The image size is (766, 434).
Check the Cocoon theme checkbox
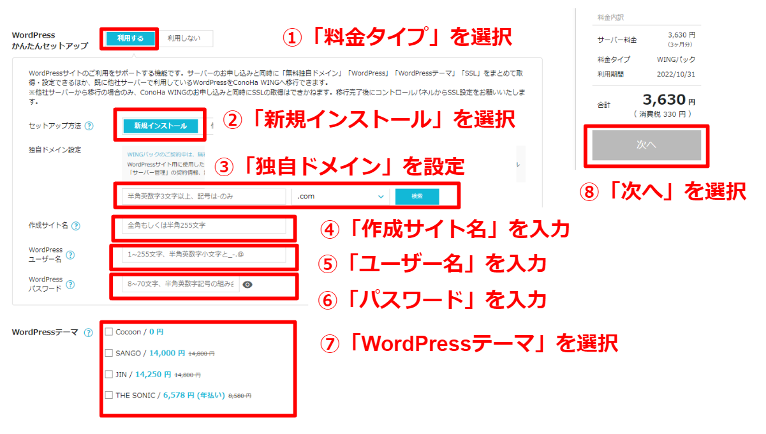pos(109,332)
